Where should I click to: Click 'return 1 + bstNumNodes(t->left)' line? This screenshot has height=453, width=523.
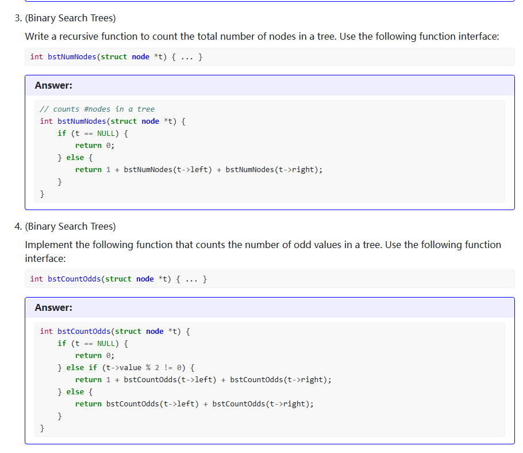tap(199, 170)
